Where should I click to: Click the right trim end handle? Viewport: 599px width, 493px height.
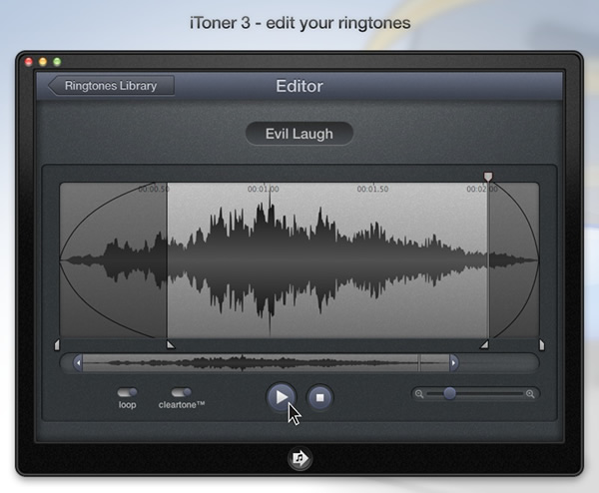(542, 345)
